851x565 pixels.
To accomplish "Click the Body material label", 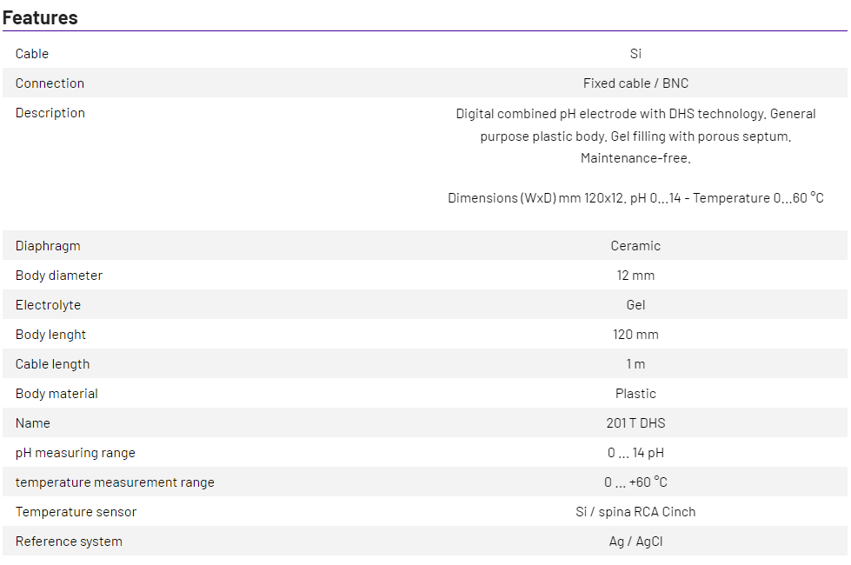I will (57, 394).
